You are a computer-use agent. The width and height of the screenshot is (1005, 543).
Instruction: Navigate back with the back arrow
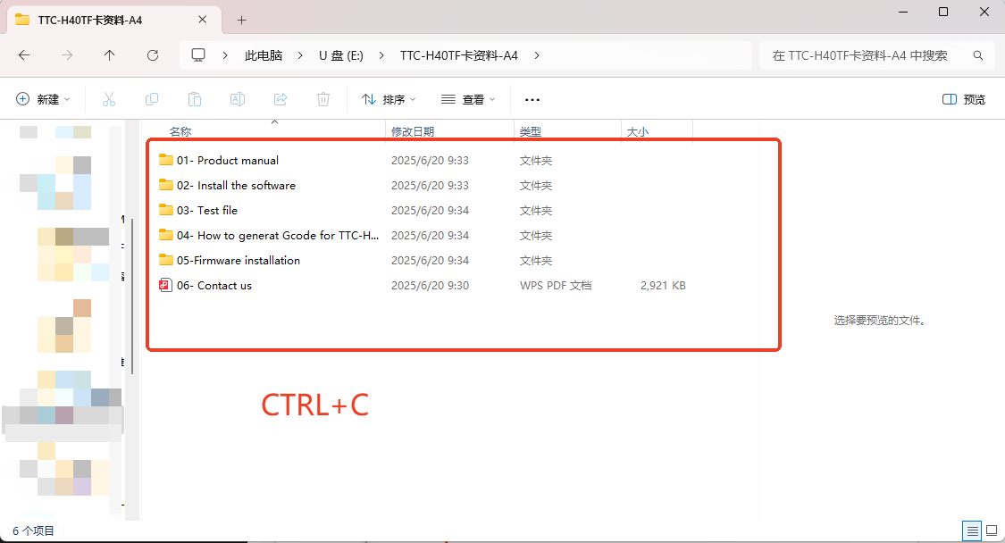(x=24, y=55)
